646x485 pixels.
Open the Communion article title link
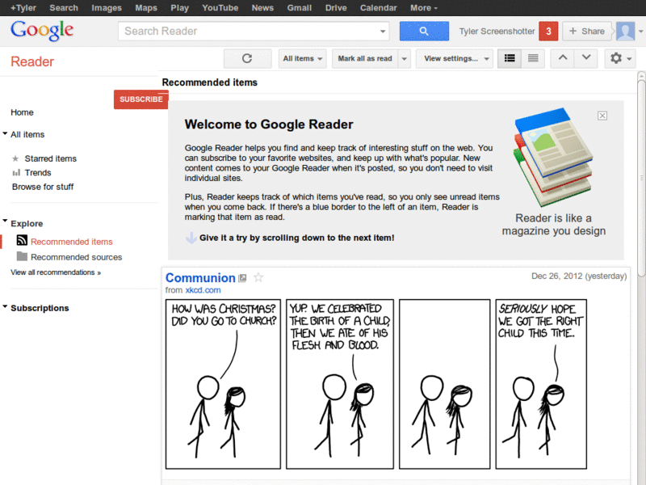click(200, 277)
